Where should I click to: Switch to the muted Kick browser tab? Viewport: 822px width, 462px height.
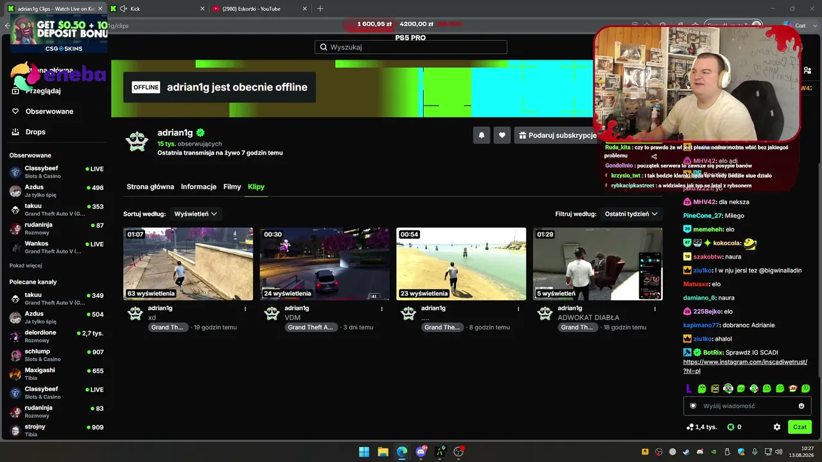pos(158,8)
